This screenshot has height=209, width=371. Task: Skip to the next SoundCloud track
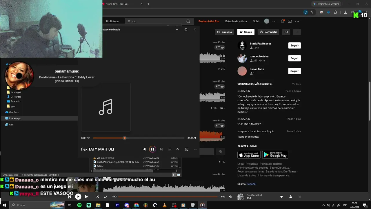(87, 197)
